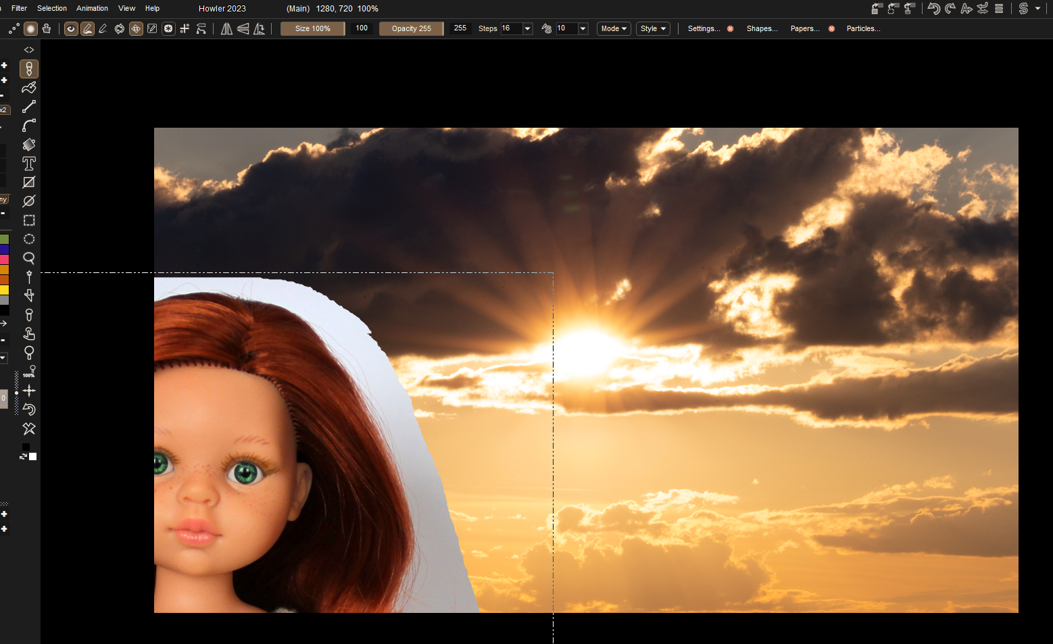The height and width of the screenshot is (644, 1053).
Task: Select the Line drawing tool
Action: (x=29, y=107)
